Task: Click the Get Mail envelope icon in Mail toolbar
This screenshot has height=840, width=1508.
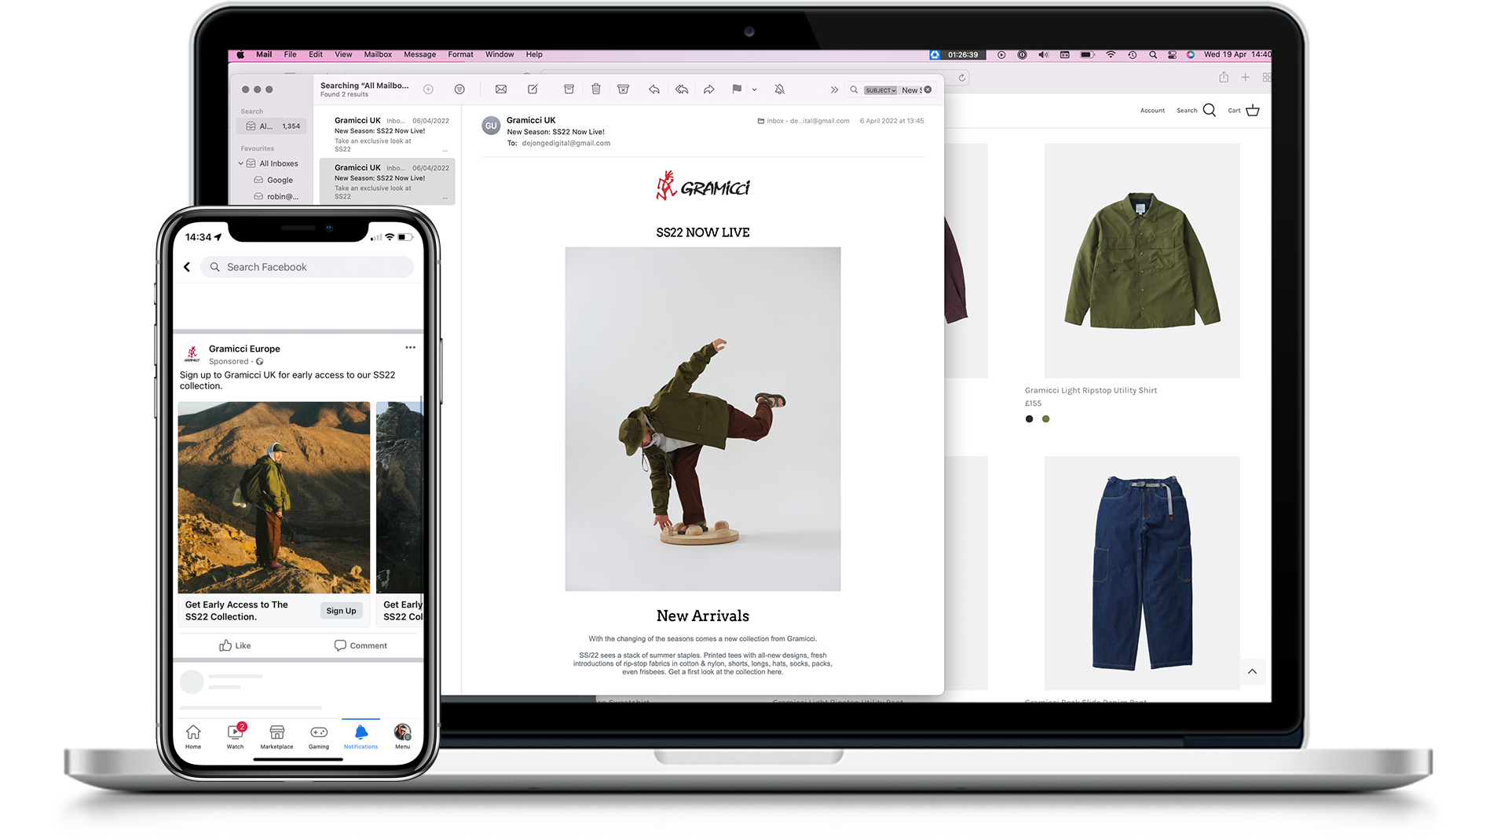Action: pyautogui.click(x=500, y=89)
